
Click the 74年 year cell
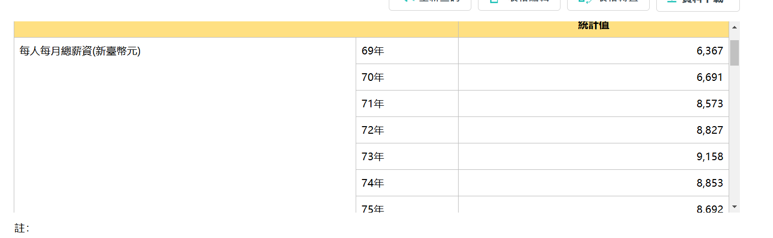click(407, 183)
